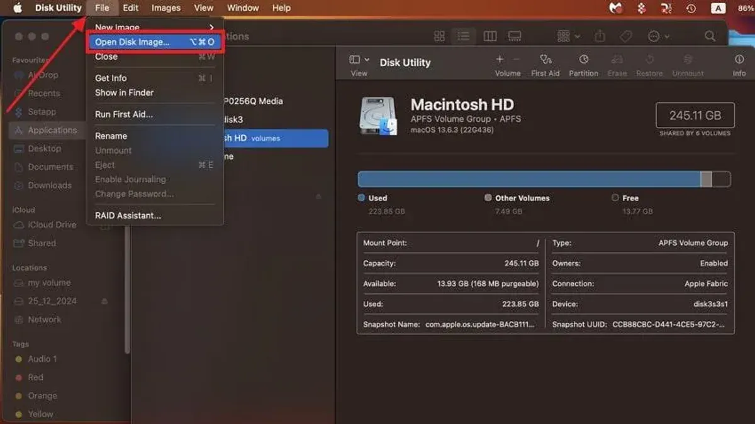
Task: Click the Info toolbar icon
Action: pyautogui.click(x=739, y=59)
